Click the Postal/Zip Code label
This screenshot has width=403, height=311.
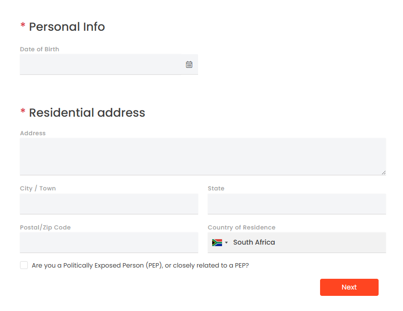(45, 228)
